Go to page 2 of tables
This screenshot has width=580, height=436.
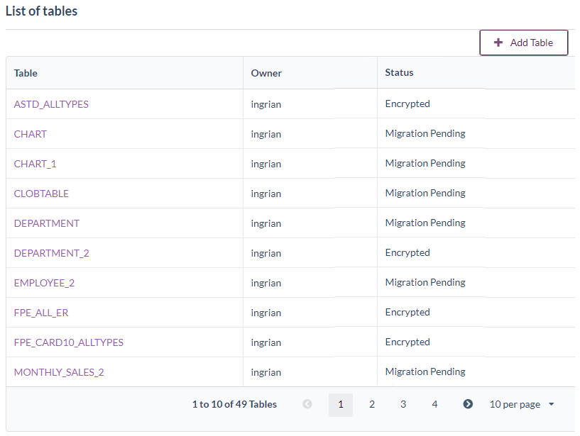tap(371, 404)
